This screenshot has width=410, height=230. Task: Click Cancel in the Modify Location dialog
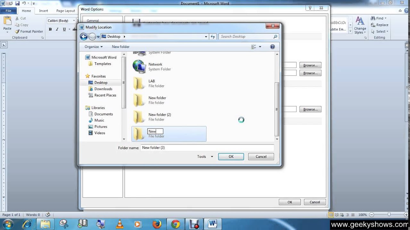tap(261, 157)
